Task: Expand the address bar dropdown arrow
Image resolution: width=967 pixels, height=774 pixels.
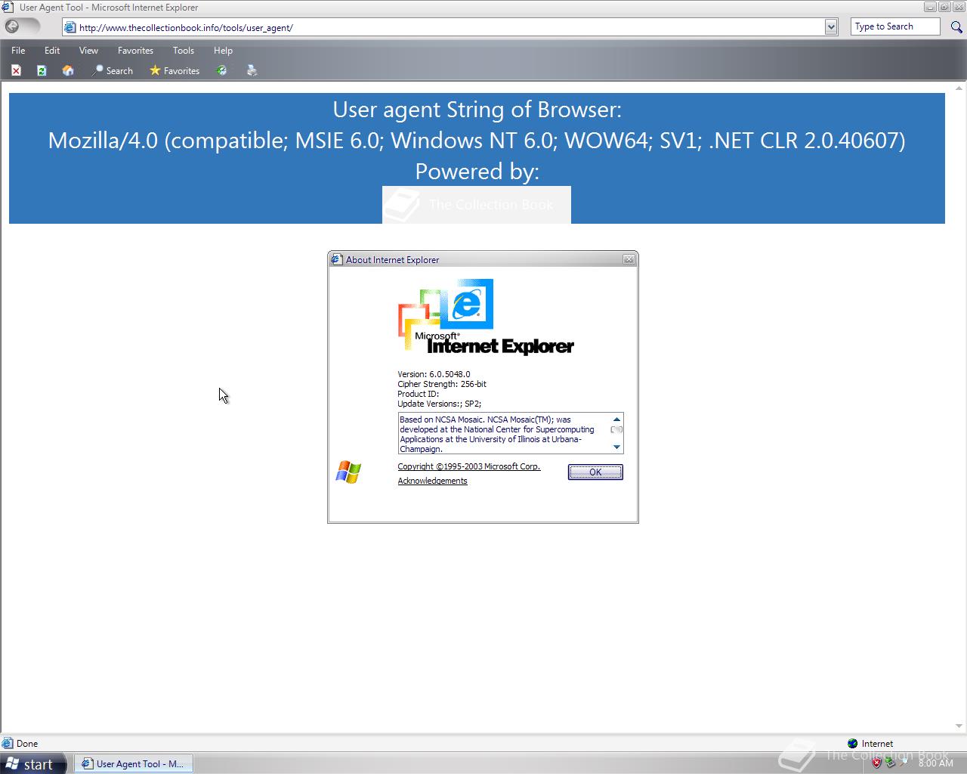Action: (x=831, y=27)
